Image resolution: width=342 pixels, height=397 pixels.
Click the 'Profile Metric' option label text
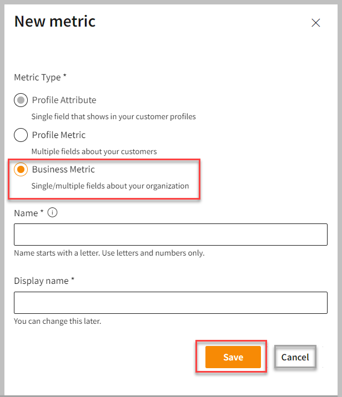click(x=59, y=135)
